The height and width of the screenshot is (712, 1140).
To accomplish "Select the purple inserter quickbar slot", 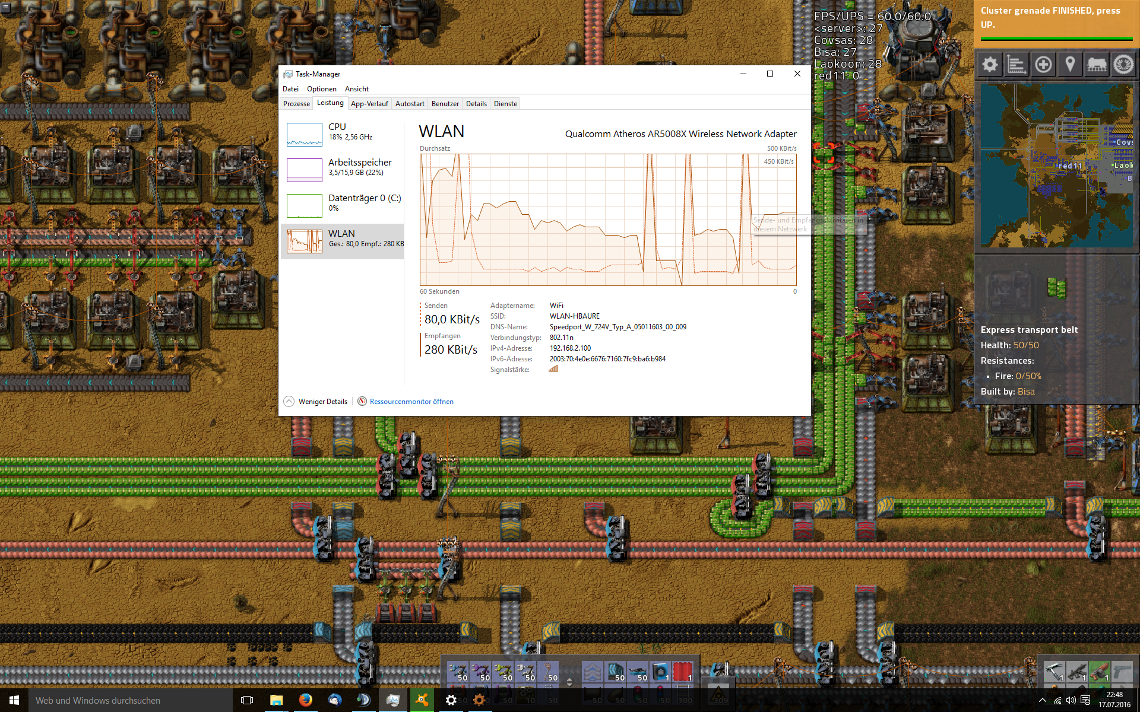I will coord(480,672).
